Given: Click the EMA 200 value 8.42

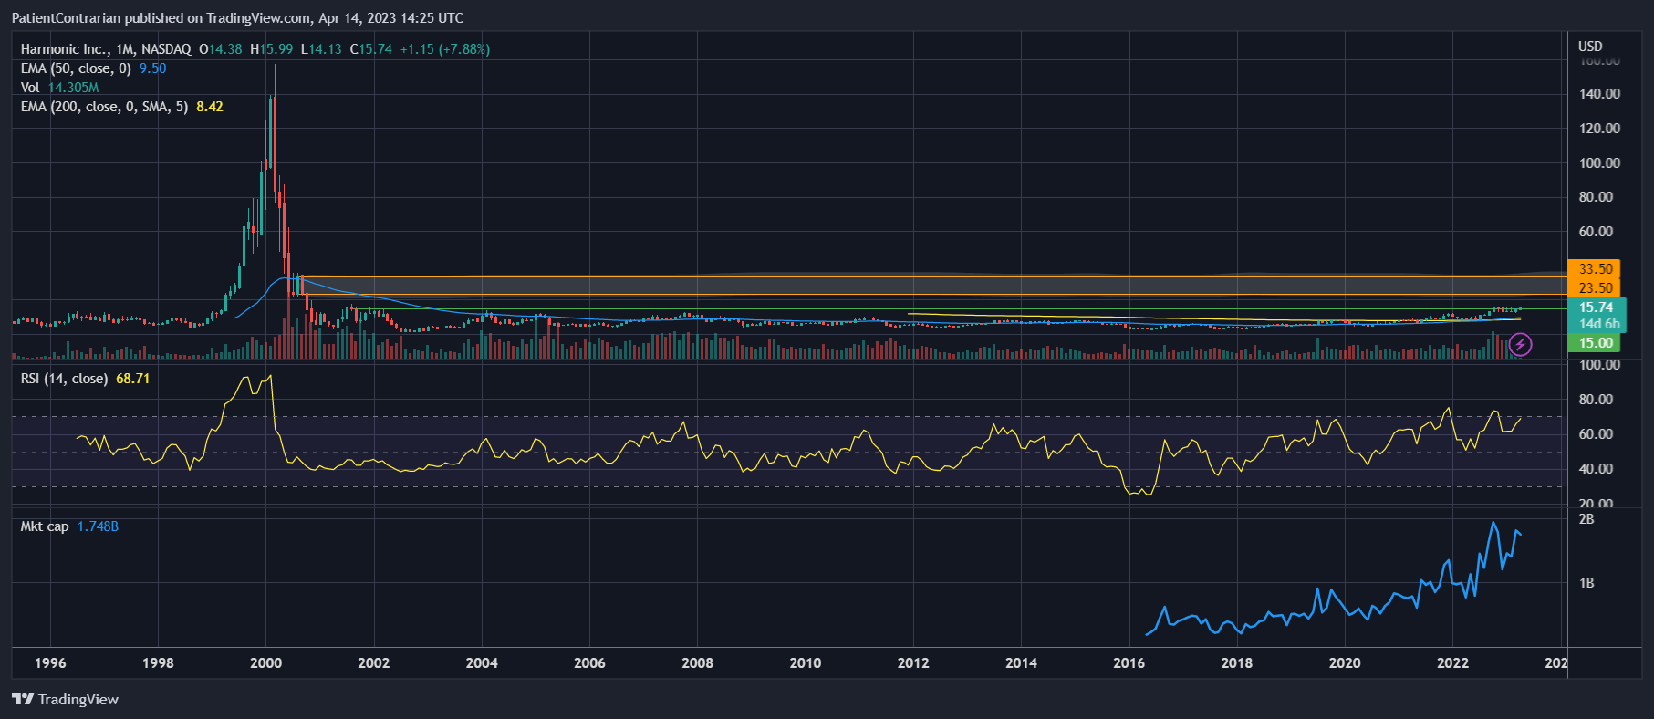Looking at the screenshot, I should click(210, 107).
